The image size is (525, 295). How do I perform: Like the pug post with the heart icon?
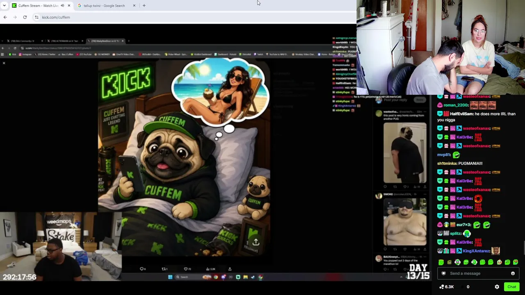tap(187, 269)
